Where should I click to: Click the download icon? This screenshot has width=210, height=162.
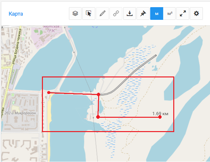coord(129,14)
